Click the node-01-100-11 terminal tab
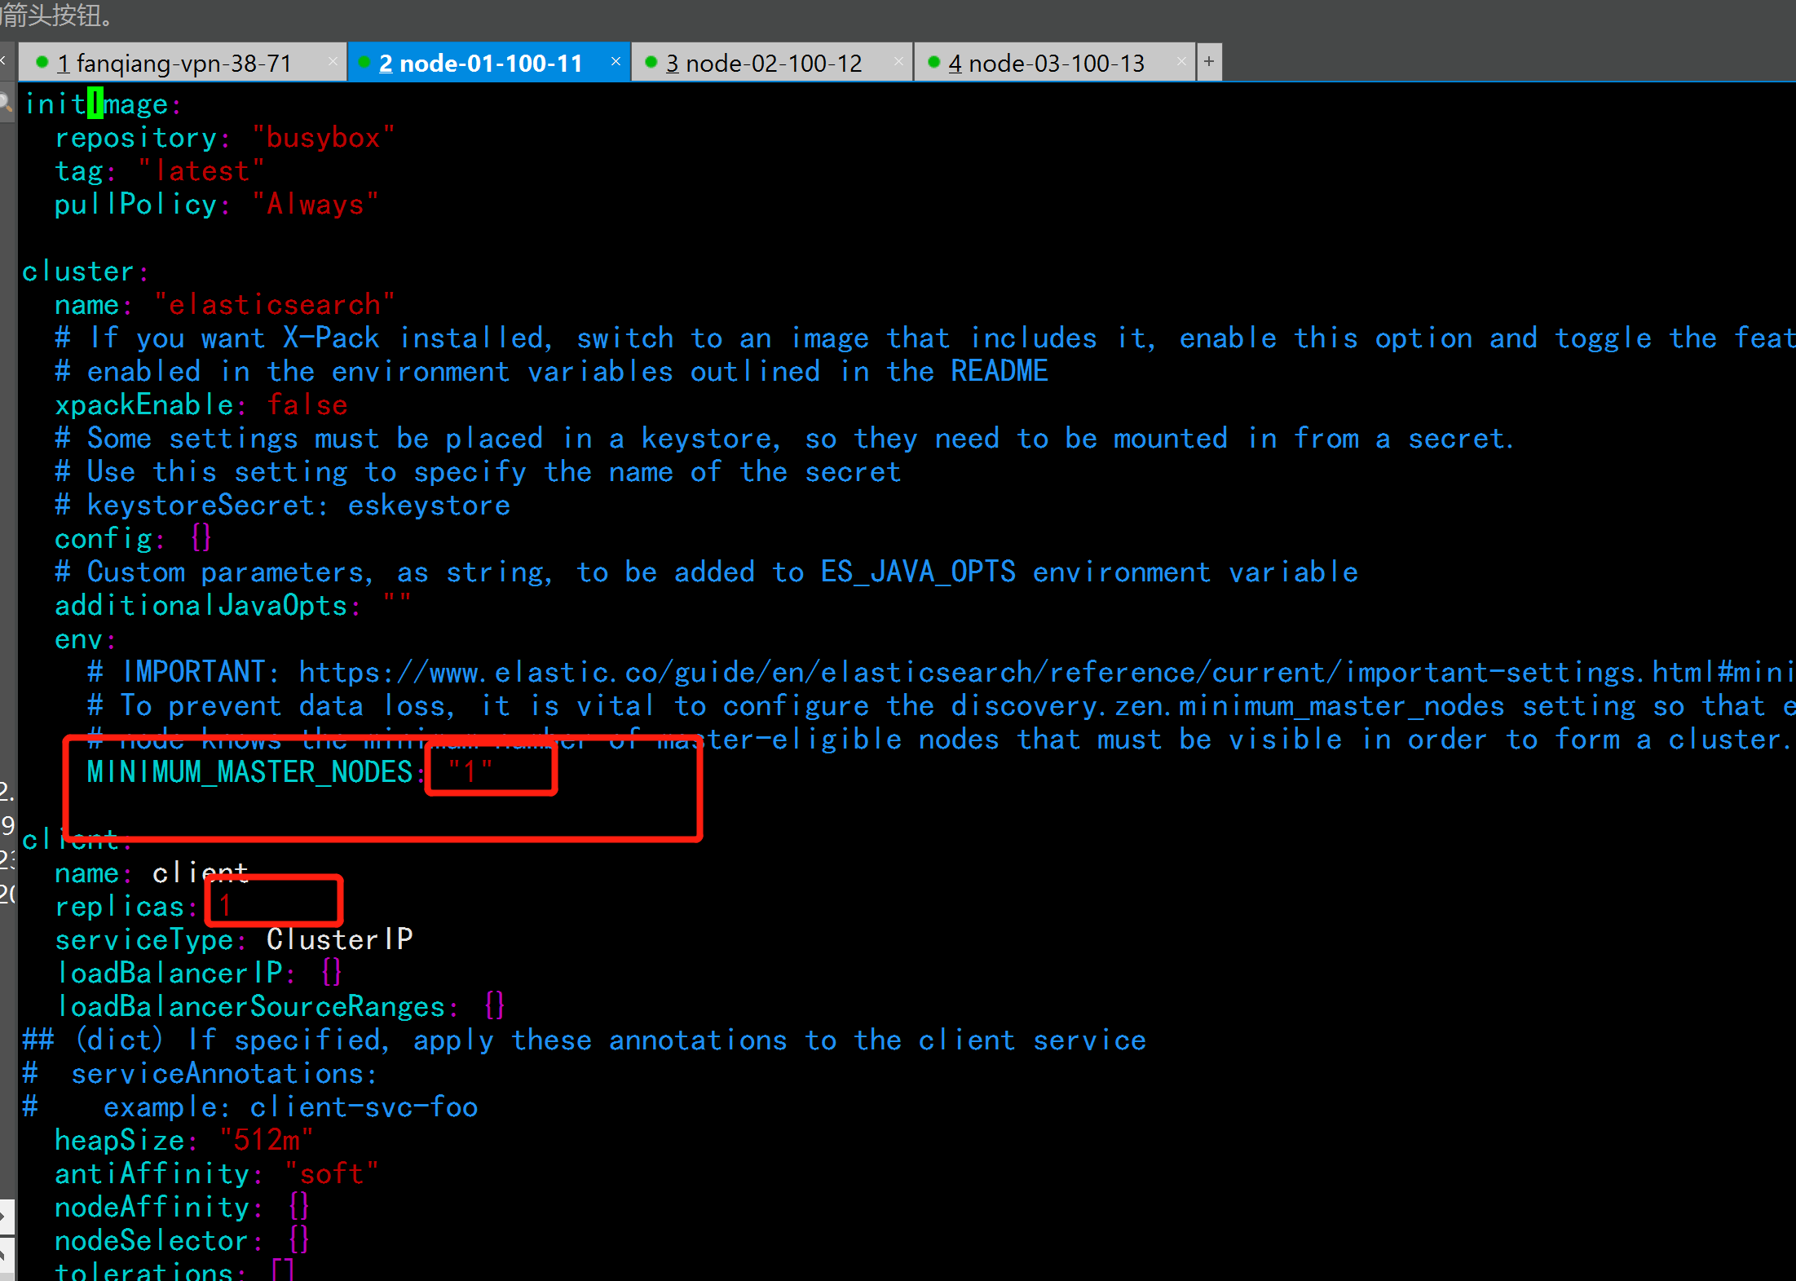The image size is (1796, 1281). (x=481, y=63)
